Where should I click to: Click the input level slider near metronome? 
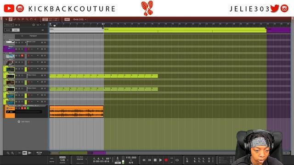coord(123,160)
